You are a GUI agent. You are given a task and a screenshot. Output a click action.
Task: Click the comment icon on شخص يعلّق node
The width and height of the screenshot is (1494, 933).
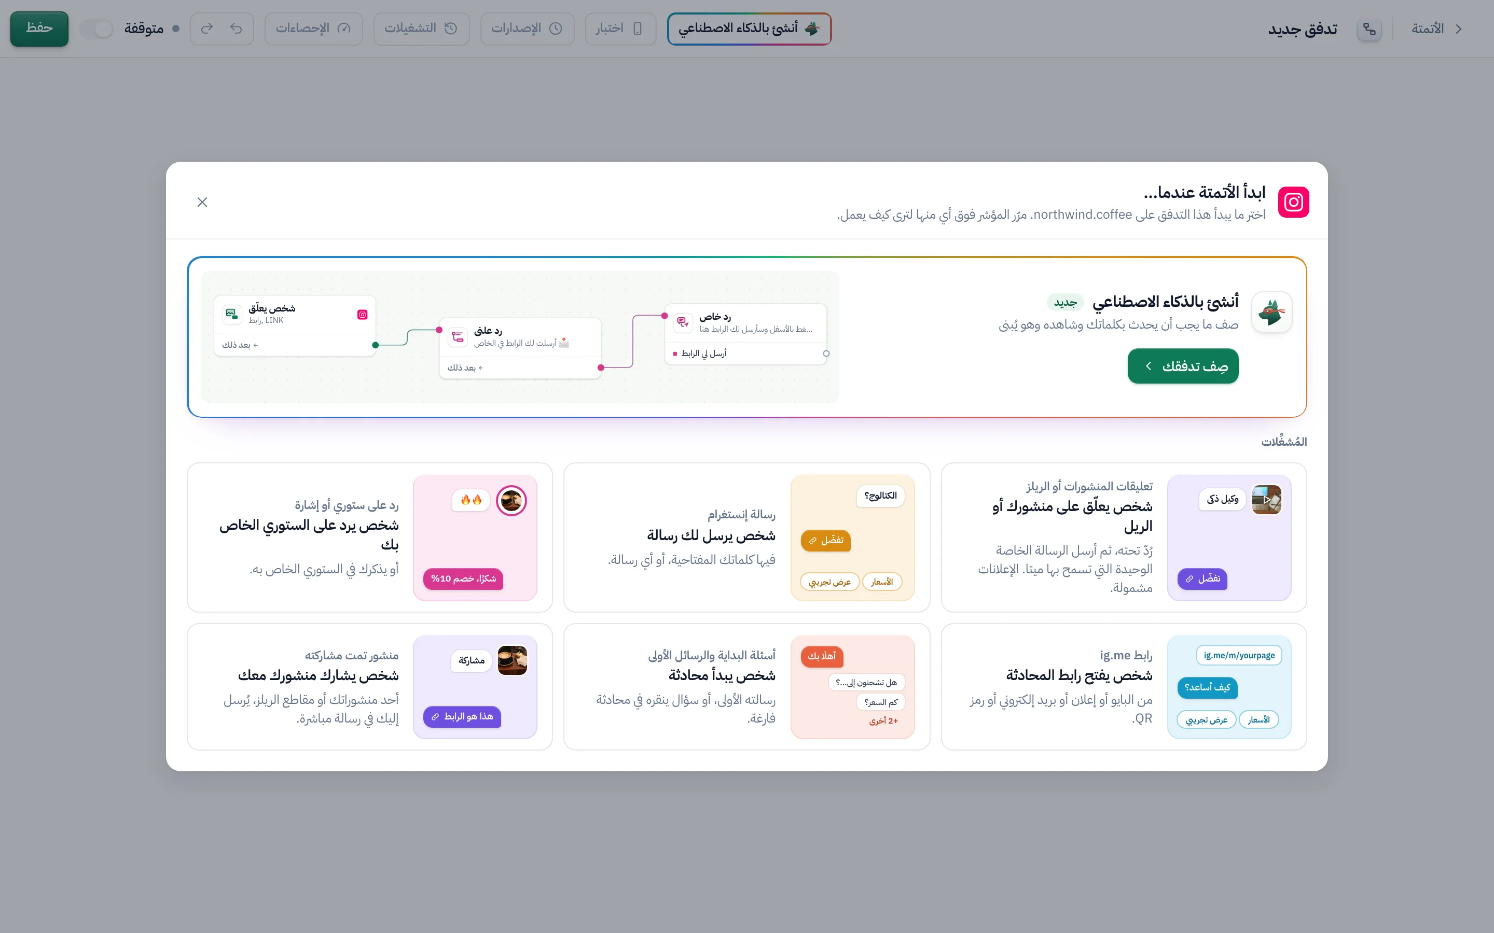pyautogui.click(x=231, y=314)
